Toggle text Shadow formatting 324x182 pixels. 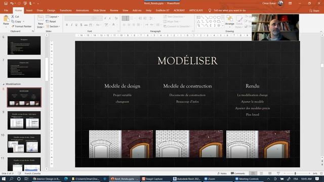coord(81,25)
